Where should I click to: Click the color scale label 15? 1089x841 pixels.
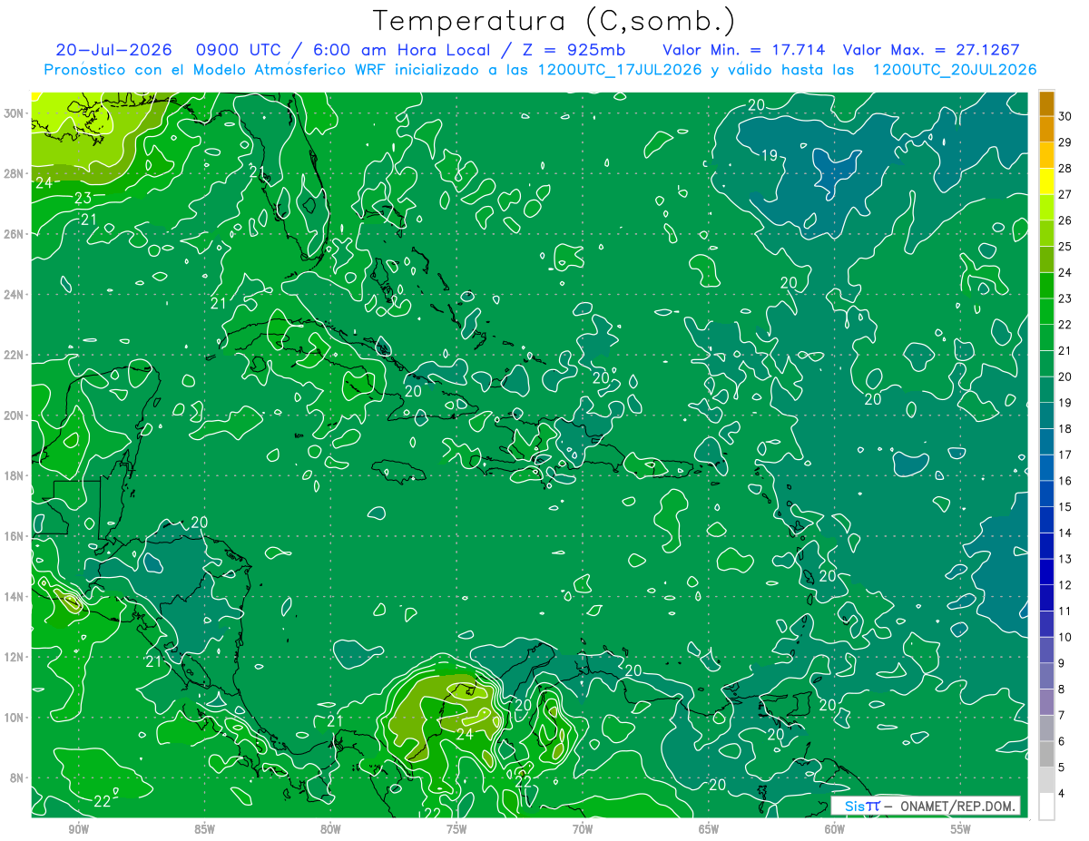1064,507
